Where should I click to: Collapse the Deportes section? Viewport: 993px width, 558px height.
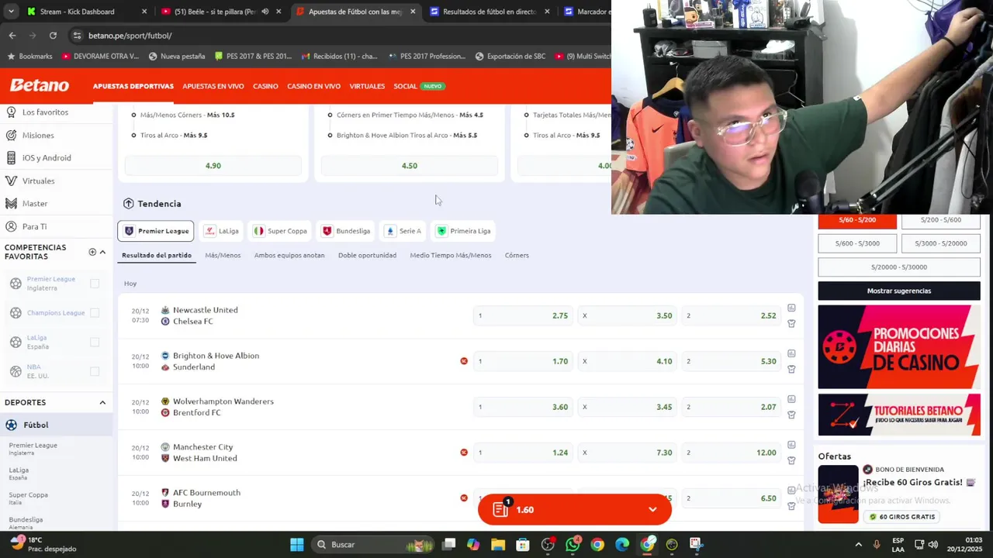pyautogui.click(x=102, y=402)
